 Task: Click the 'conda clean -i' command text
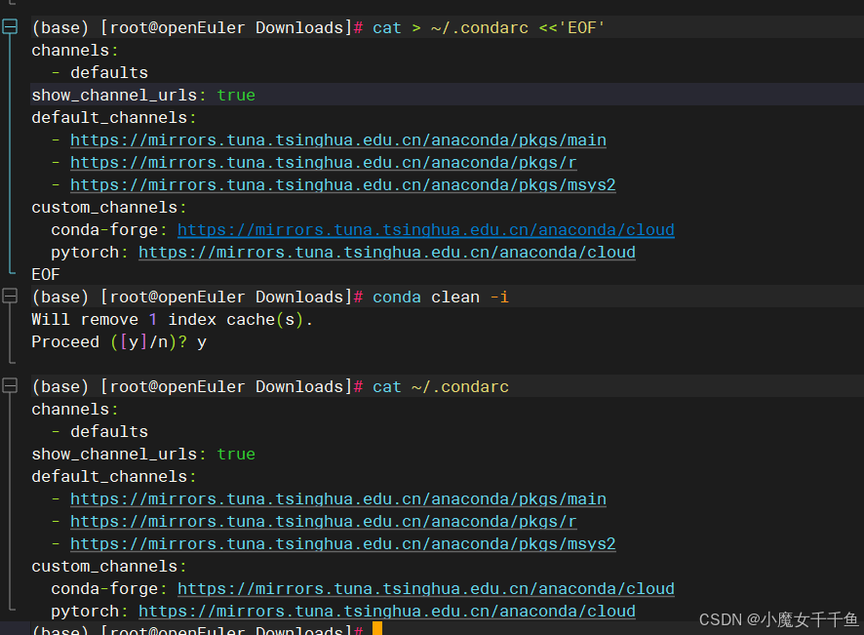pyautogui.click(x=441, y=298)
